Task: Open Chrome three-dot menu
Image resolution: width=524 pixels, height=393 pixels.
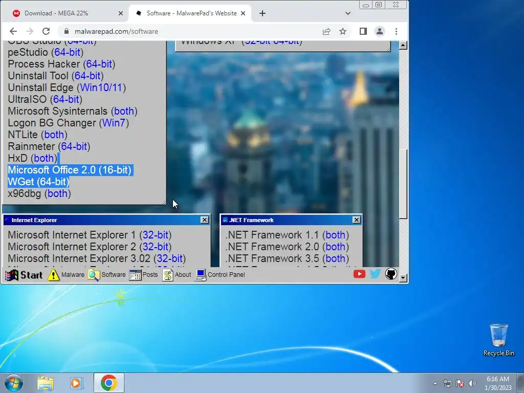Action: click(397, 31)
